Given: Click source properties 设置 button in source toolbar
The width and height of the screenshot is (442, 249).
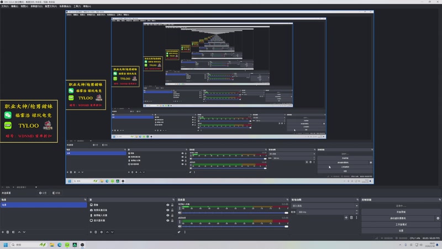Looking at the screenshot, I should click(43, 193).
